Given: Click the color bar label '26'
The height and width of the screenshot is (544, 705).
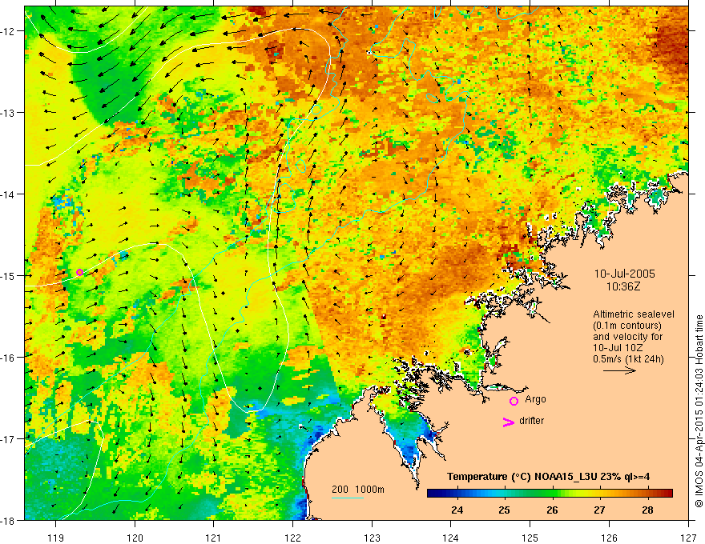Looking at the screenshot, I should [552, 510].
